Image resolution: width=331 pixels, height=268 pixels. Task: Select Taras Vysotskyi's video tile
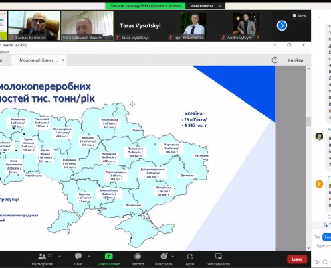pos(140,25)
